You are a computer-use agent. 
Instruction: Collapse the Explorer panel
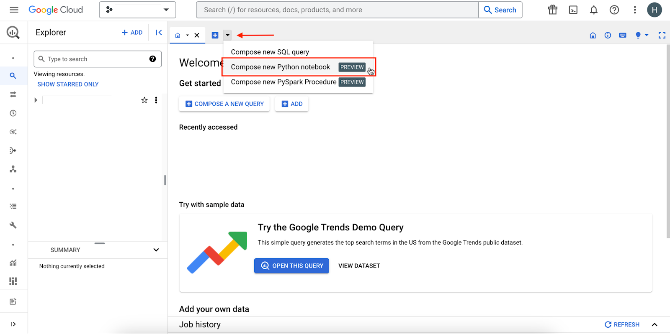click(159, 32)
